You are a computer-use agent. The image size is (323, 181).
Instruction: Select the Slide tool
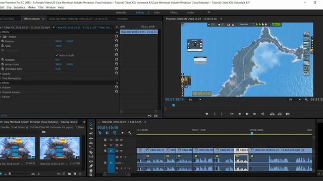[x=91, y=161]
